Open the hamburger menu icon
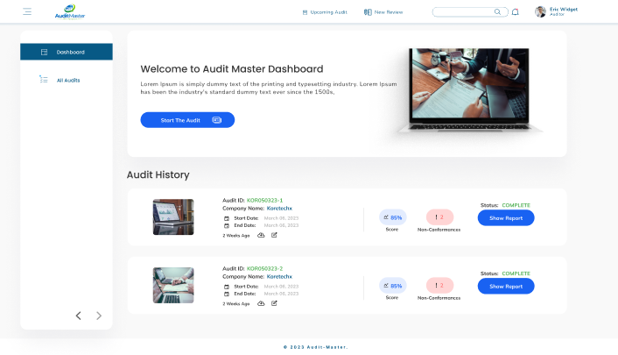Viewport: 618px width, 355px height. (27, 12)
